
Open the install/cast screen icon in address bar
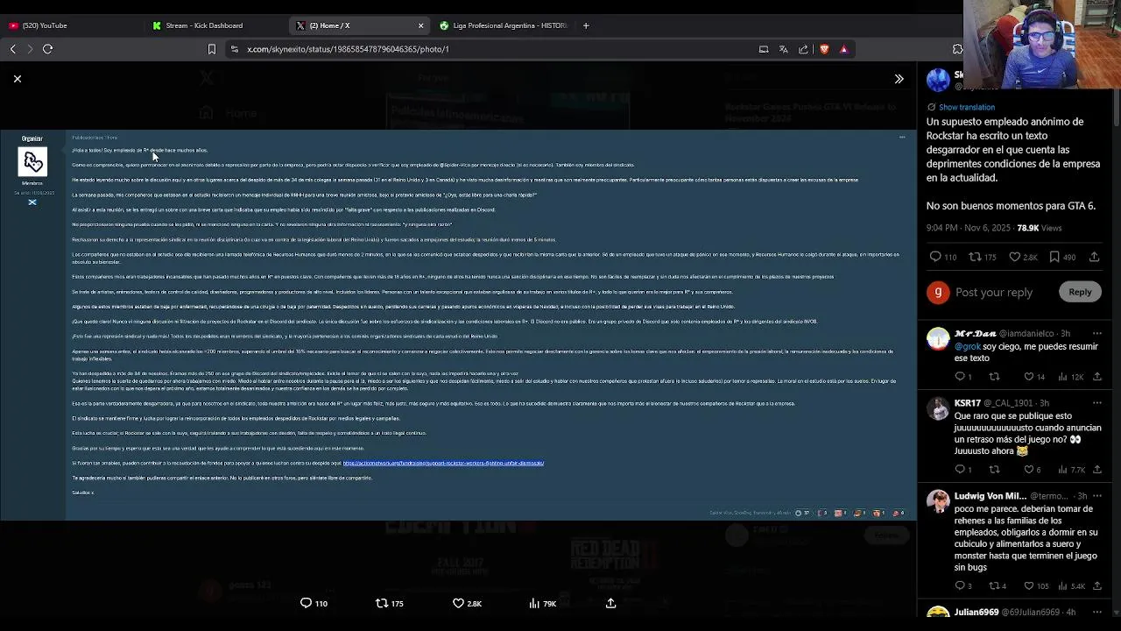(x=764, y=49)
